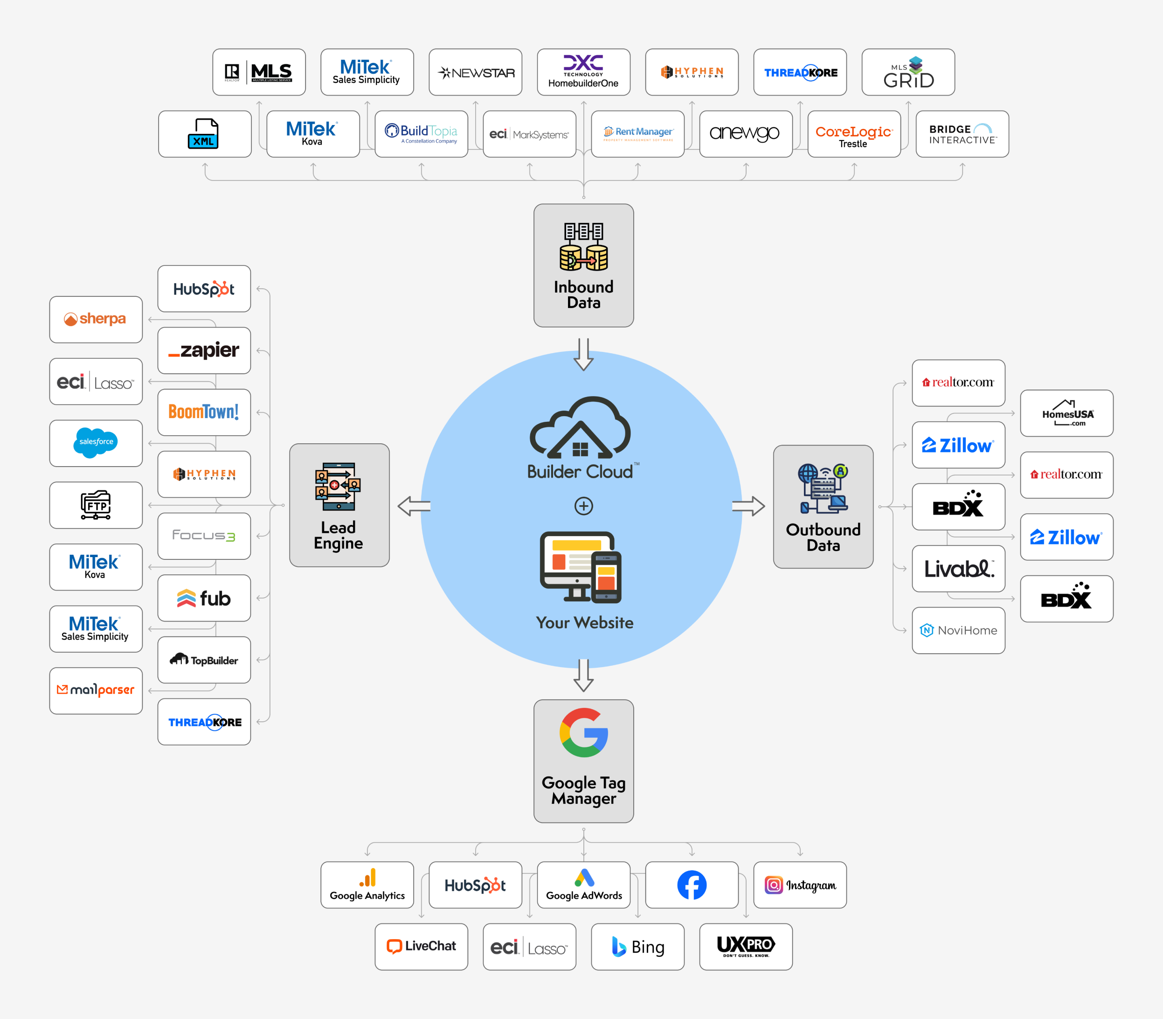The width and height of the screenshot is (1163, 1019).
Task: Click the eci Lasso card beside LiveChat
Action: tap(530, 947)
